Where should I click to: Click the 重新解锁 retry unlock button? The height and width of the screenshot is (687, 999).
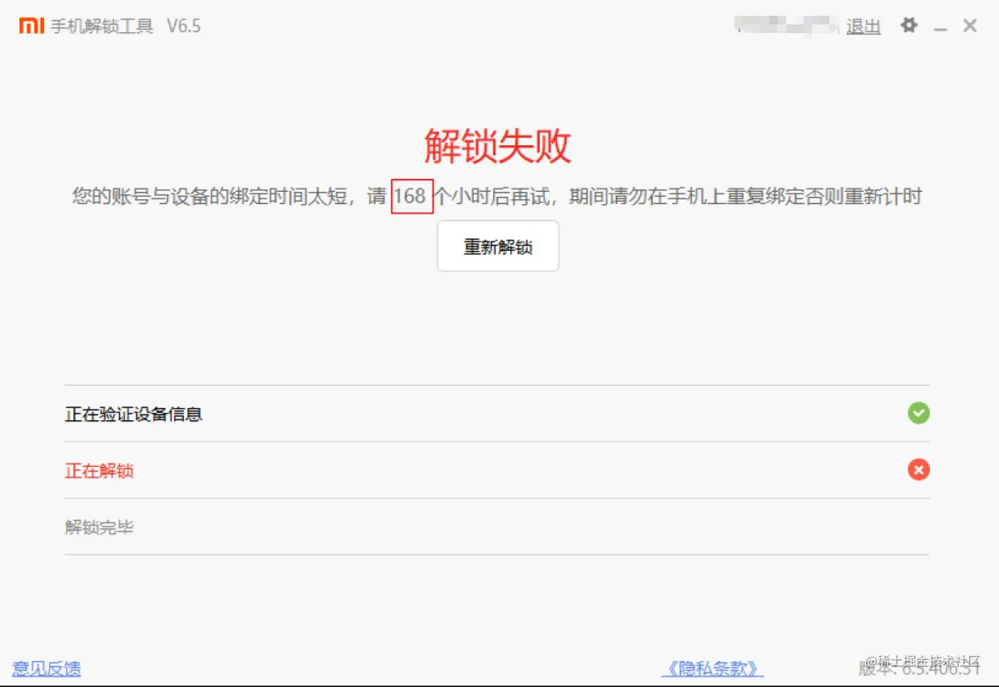tap(498, 246)
